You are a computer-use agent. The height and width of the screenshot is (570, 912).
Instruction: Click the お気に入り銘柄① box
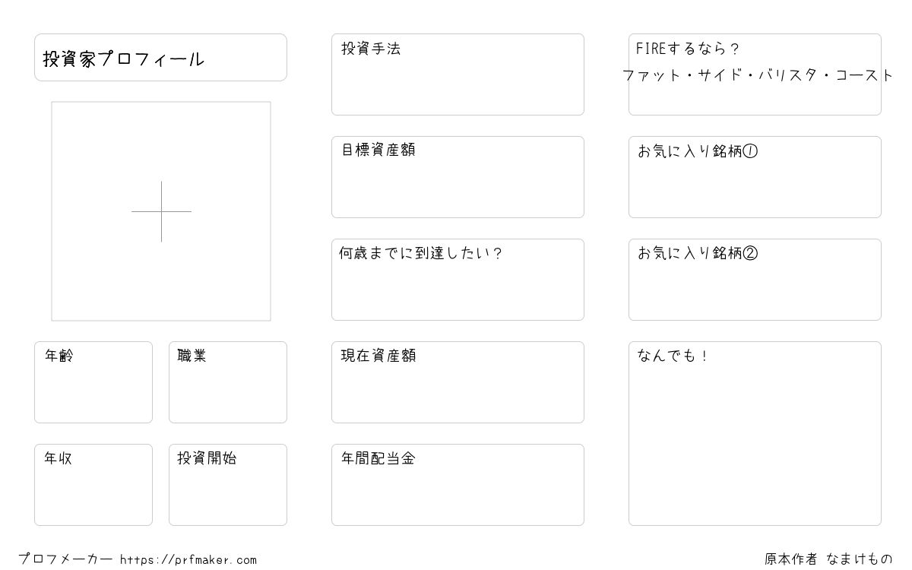(755, 177)
